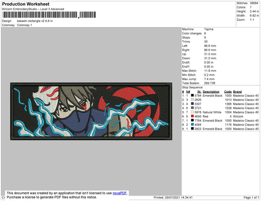The width and height of the screenshot is (261, 201).
Task: Click the Total Bobbin value '269.73ft'
Action: [210, 83]
